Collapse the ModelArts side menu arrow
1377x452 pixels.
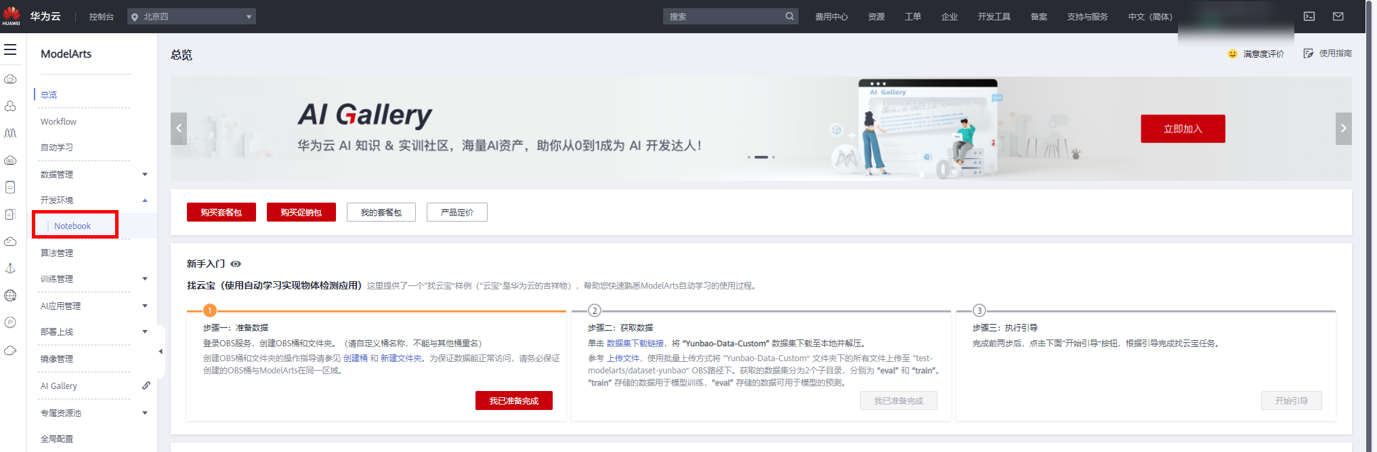tap(161, 351)
